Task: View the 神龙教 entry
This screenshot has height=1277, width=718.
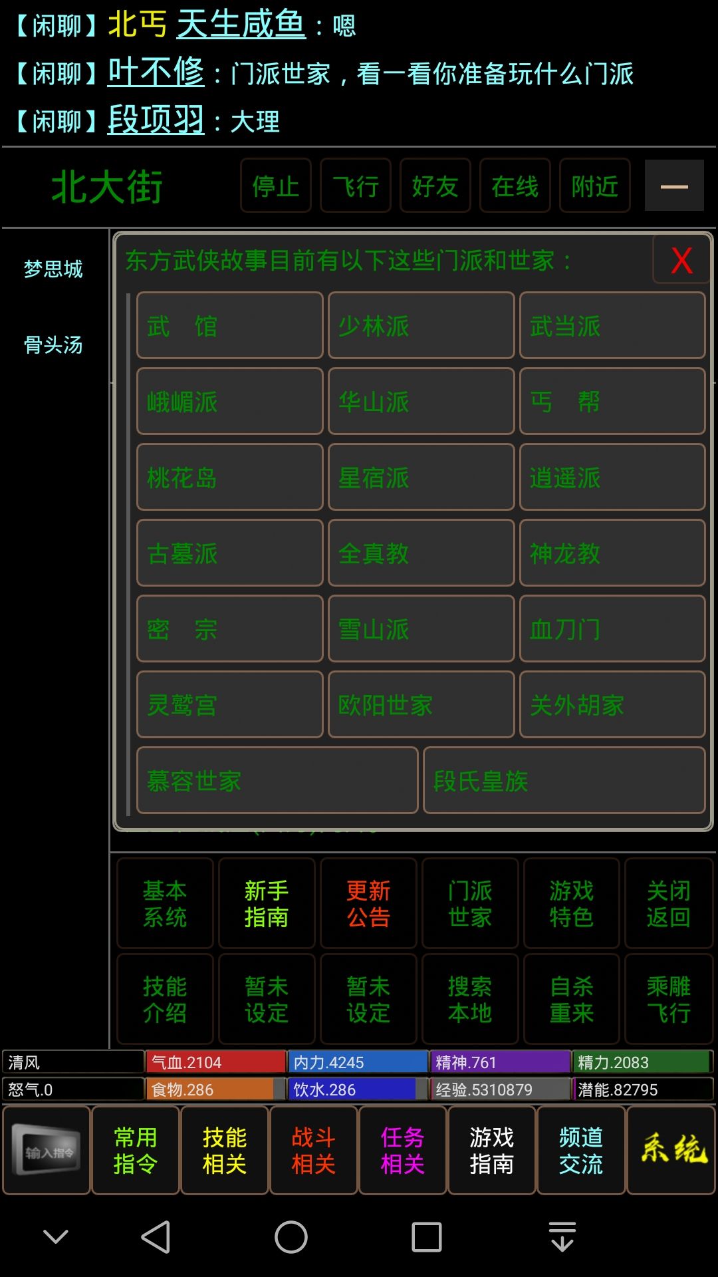Action: point(612,553)
